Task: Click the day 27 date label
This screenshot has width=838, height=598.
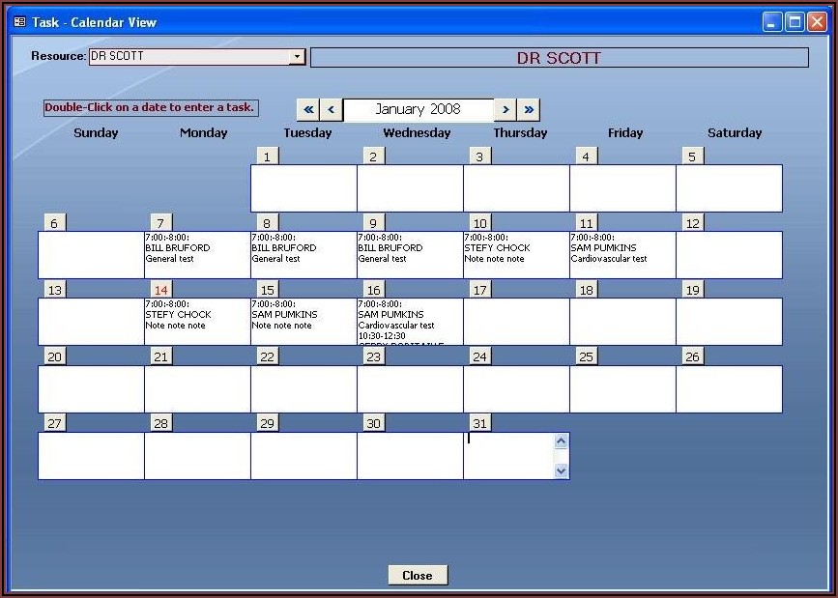Action: [55, 423]
